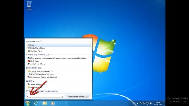The image size is (189, 106).
Task: Click the Завершение работы shutdown button
Action: point(76,96)
